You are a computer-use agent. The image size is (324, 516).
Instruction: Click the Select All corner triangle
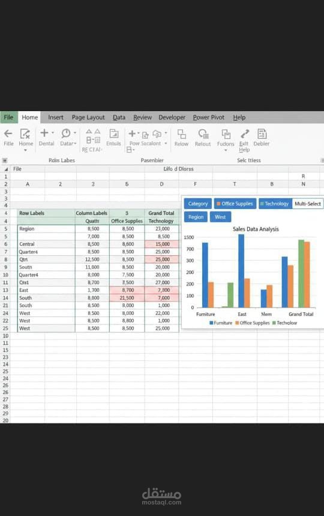coord(6,169)
